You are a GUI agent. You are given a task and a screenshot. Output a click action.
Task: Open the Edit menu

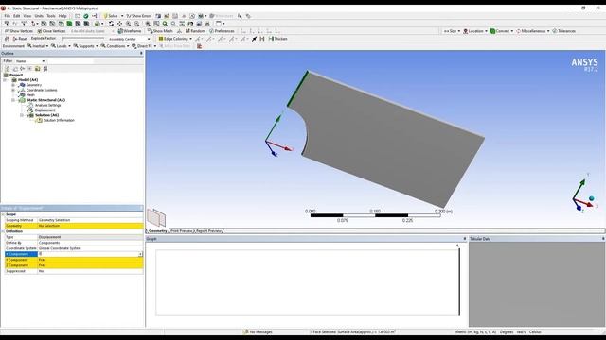(17, 16)
